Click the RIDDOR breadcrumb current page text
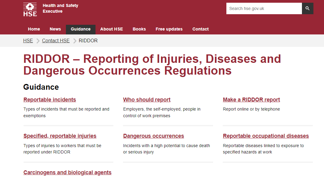This screenshot has width=324, height=177. point(88,41)
